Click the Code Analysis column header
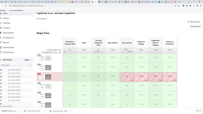Viewport: 203px width, 114px height. (x=113, y=43)
